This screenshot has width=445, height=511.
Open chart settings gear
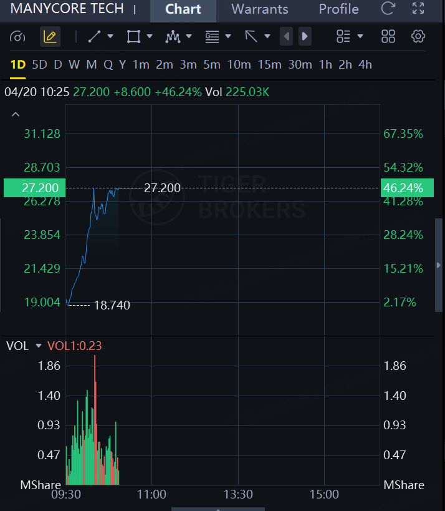tap(418, 37)
